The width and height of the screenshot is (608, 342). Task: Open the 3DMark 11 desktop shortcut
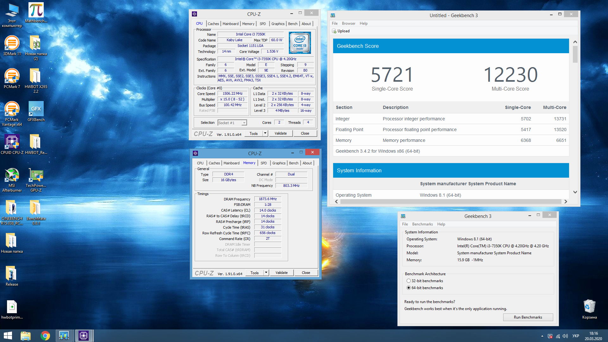12,46
